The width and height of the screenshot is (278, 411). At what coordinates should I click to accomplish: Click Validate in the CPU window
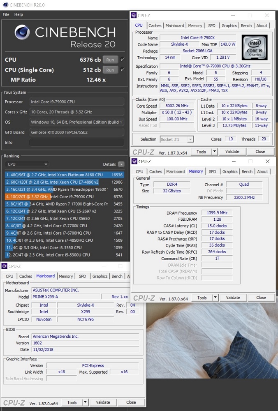click(232, 152)
